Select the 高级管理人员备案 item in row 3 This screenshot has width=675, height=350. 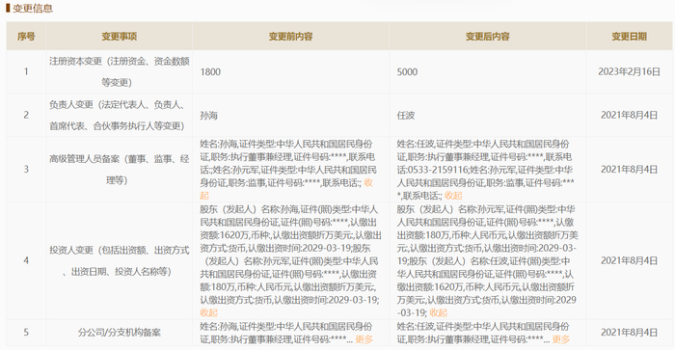pos(120,170)
